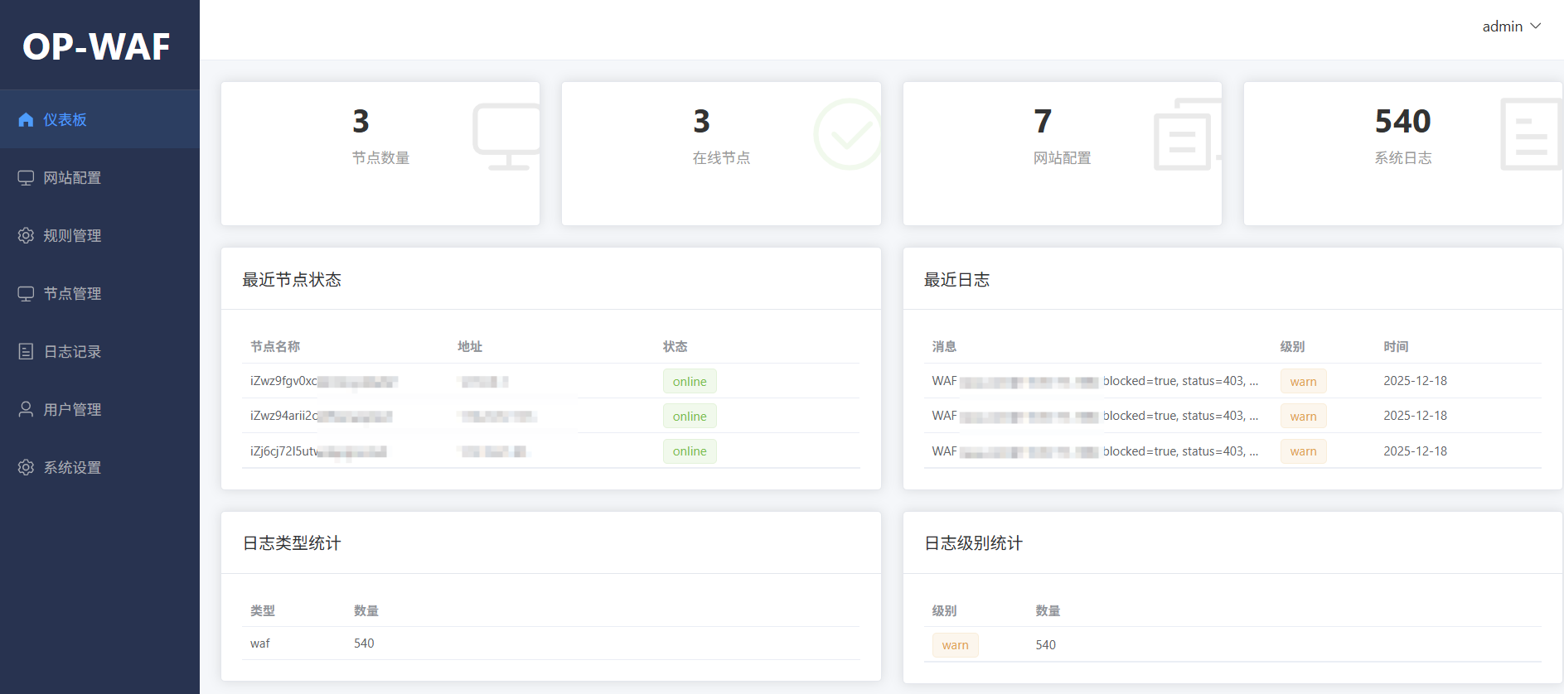Screen dimensions: 1564x694
Task: Click the 状态 column header
Action: [675, 347]
